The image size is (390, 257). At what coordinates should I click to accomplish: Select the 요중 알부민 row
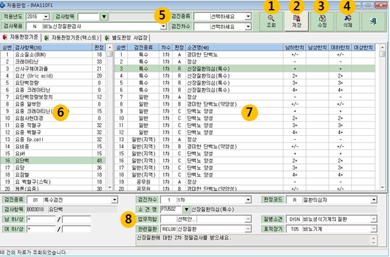click(53, 104)
